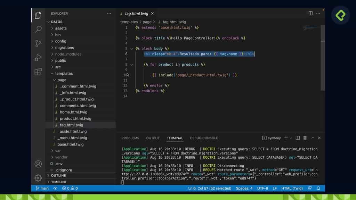Image resolution: width=356 pixels, height=200 pixels.
Task: Open editor more actions ellipsis
Action: 318,14
